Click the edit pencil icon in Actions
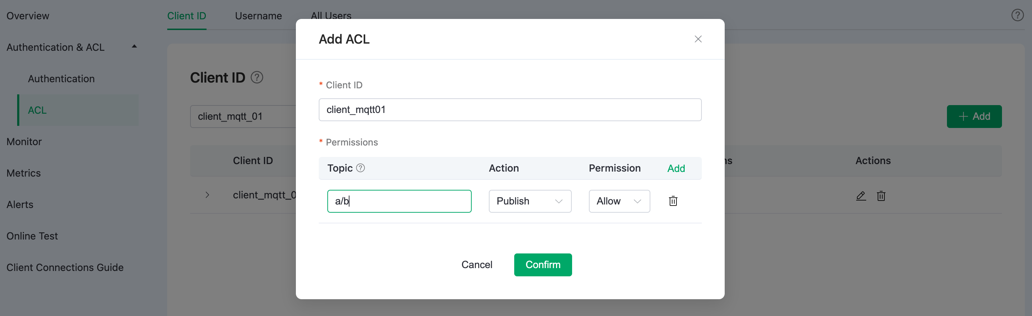This screenshot has width=1032, height=316. (x=861, y=196)
